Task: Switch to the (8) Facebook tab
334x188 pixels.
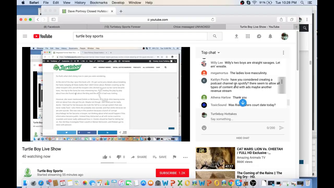Action: [52, 27]
